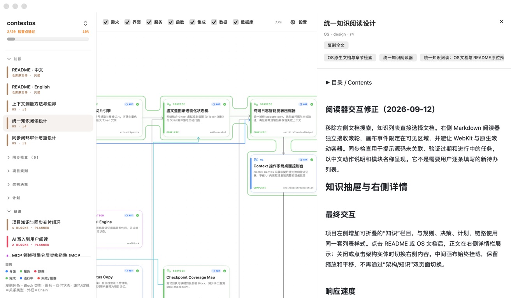Click the green check on Context 操作系统桌面控制台 card
This screenshot has height=298, width=511.
[x=312, y=160]
